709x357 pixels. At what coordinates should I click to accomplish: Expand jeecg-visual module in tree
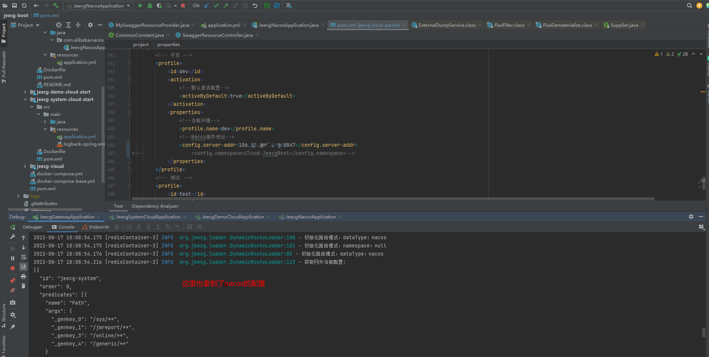[25, 166]
